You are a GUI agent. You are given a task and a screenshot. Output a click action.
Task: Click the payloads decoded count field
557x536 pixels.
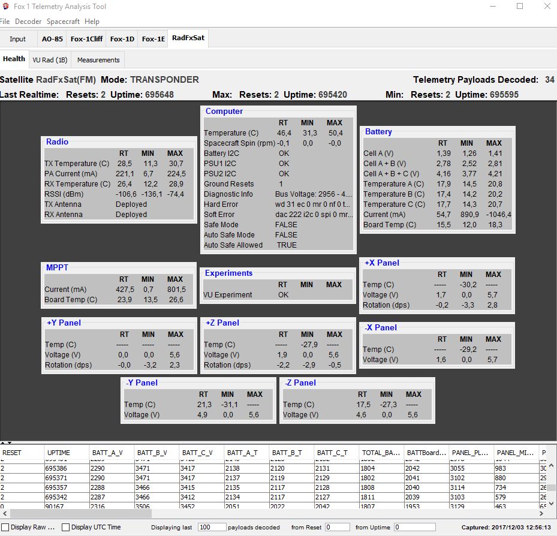point(210,527)
